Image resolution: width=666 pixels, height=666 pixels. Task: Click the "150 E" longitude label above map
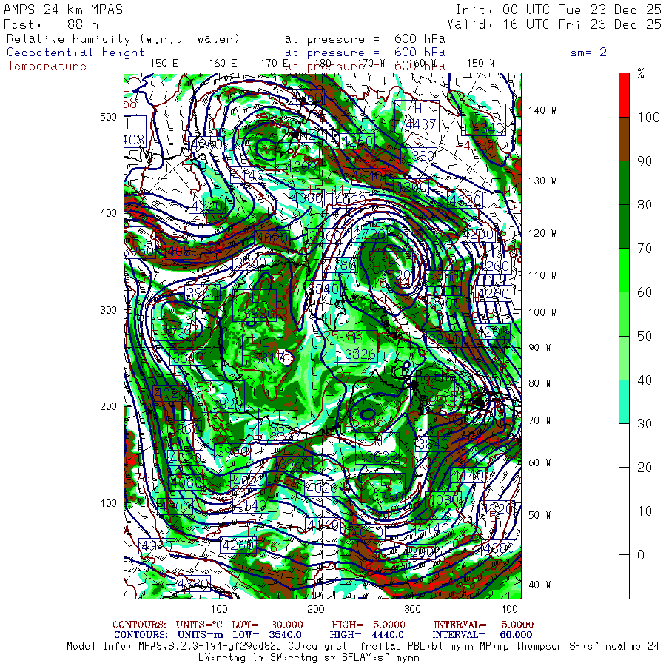[x=164, y=64]
